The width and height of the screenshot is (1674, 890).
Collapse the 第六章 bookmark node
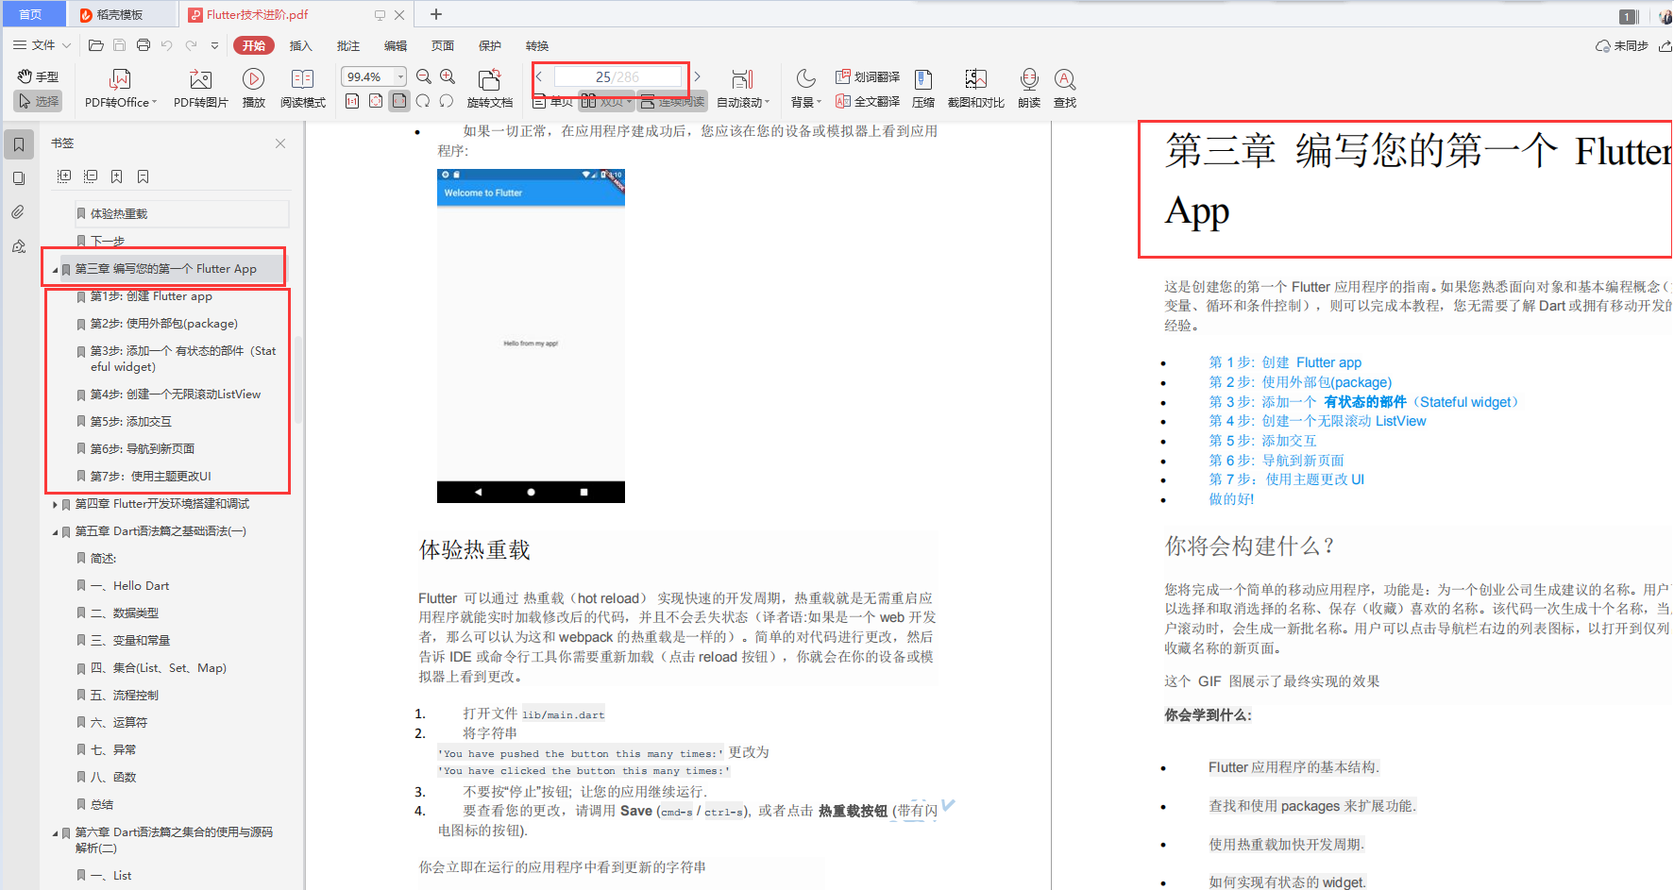pyautogui.click(x=55, y=833)
